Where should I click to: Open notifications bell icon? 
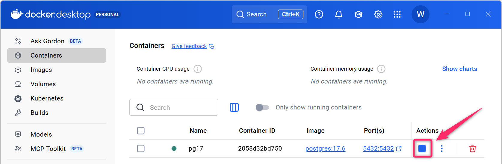click(x=338, y=14)
